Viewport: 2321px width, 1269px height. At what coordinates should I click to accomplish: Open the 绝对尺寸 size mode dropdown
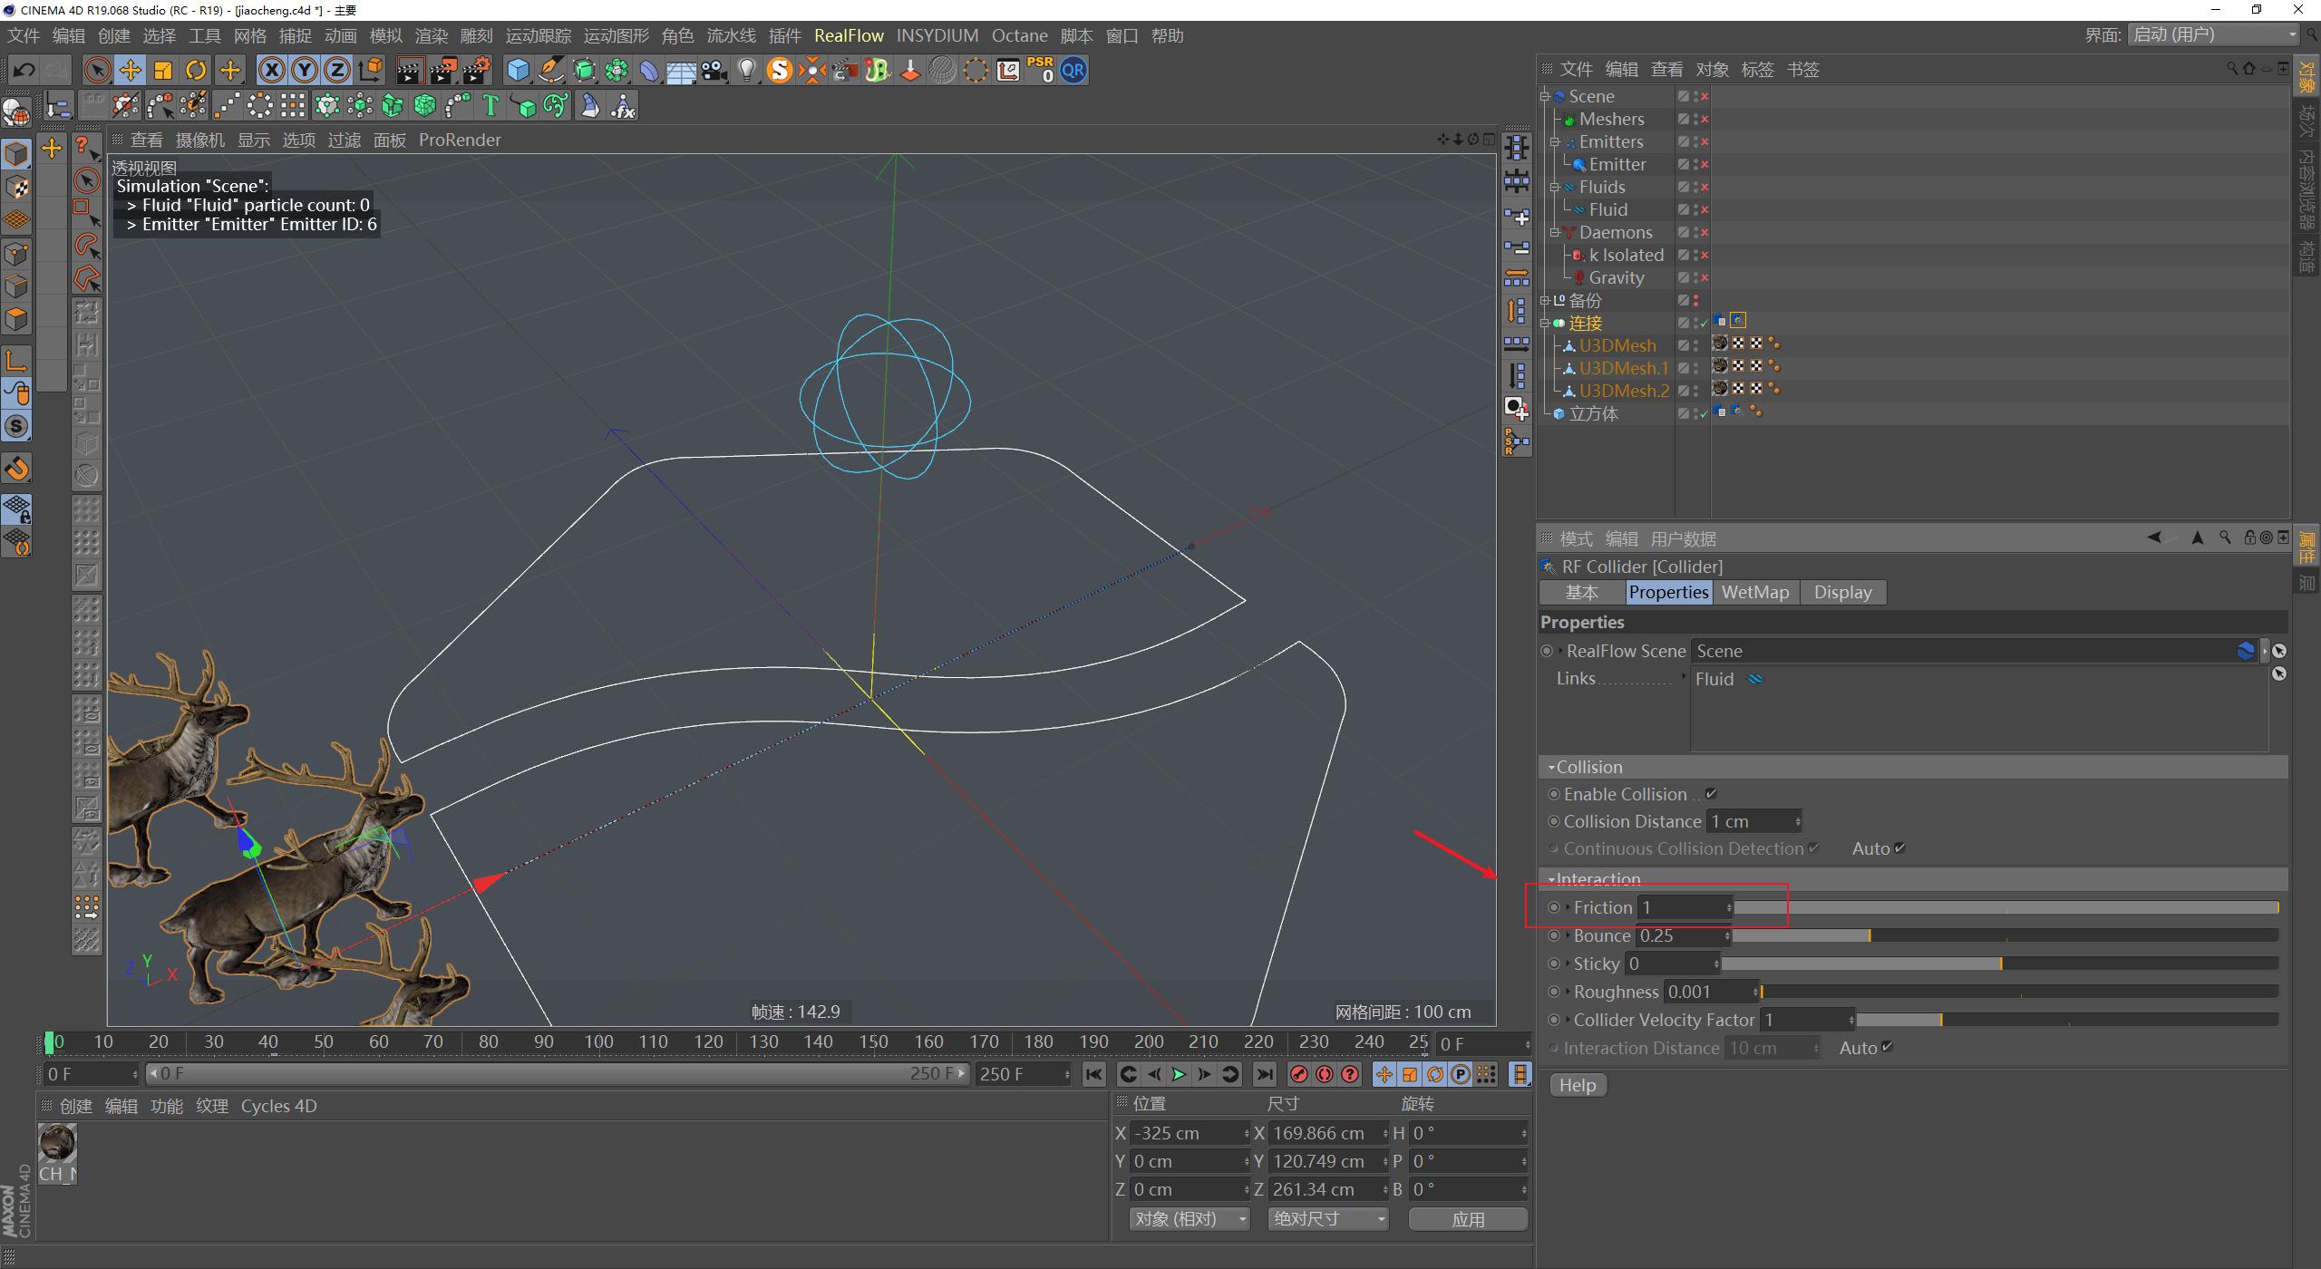[x=1327, y=1219]
